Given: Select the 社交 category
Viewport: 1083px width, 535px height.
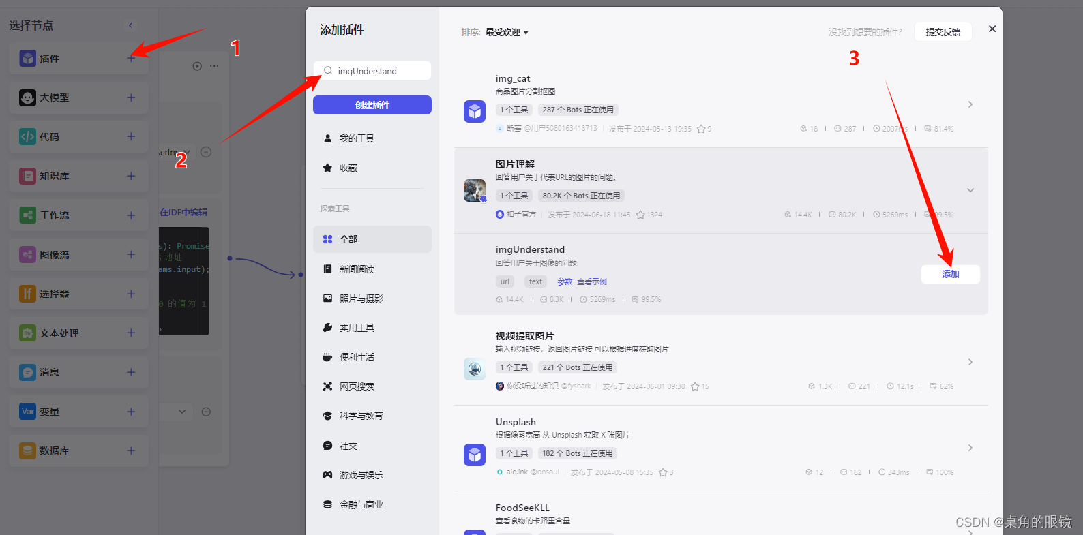Looking at the screenshot, I should [372, 446].
